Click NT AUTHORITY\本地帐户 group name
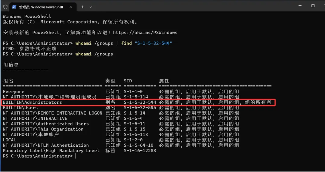This screenshot has width=325, height=172. [x=31, y=134]
